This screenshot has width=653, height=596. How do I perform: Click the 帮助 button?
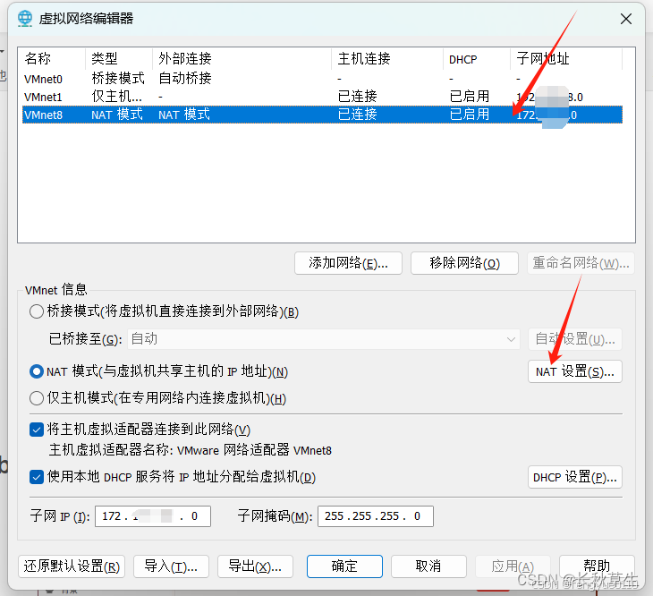597,566
